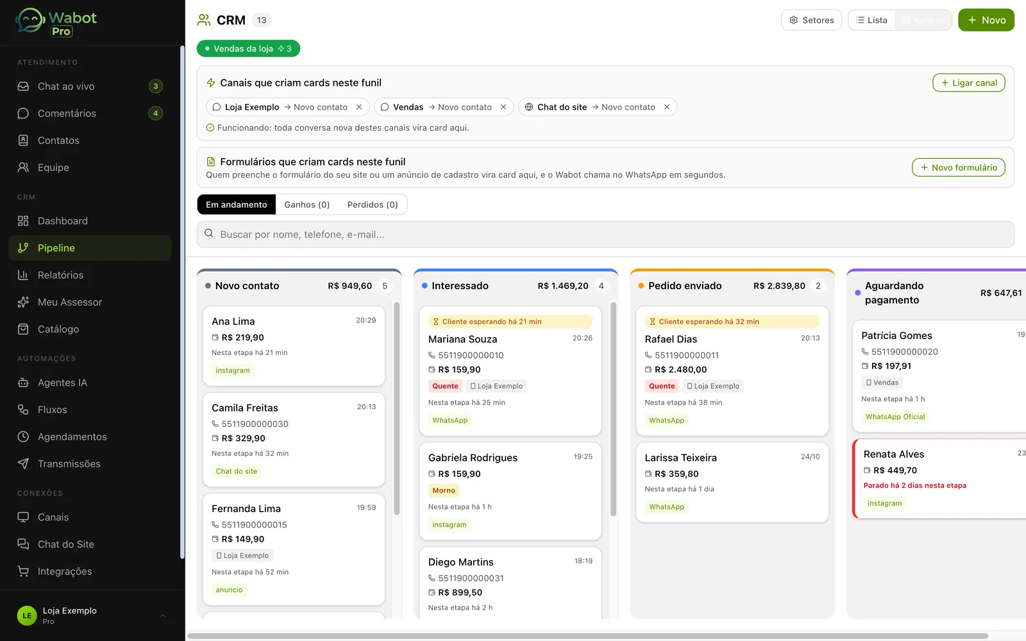Open Chat ao vivo from sidebar
The width and height of the screenshot is (1026, 641).
coord(90,87)
